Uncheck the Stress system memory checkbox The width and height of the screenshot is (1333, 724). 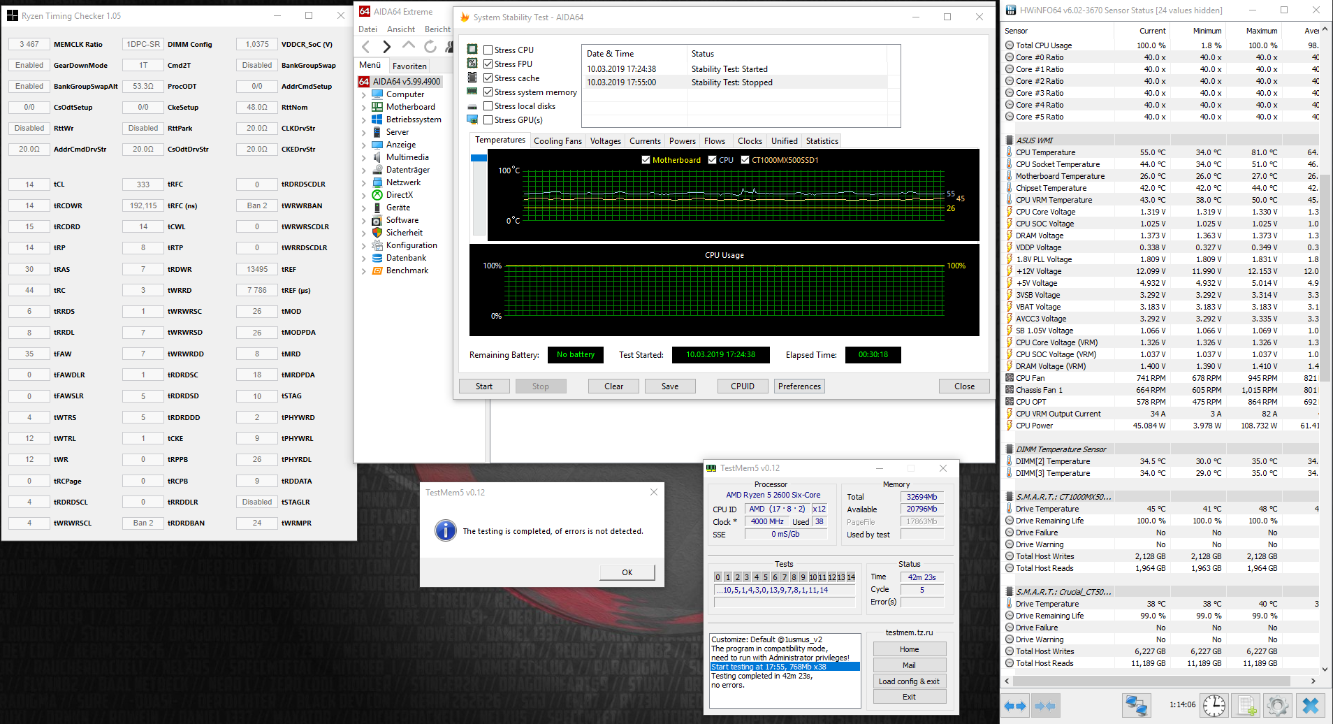(x=488, y=92)
